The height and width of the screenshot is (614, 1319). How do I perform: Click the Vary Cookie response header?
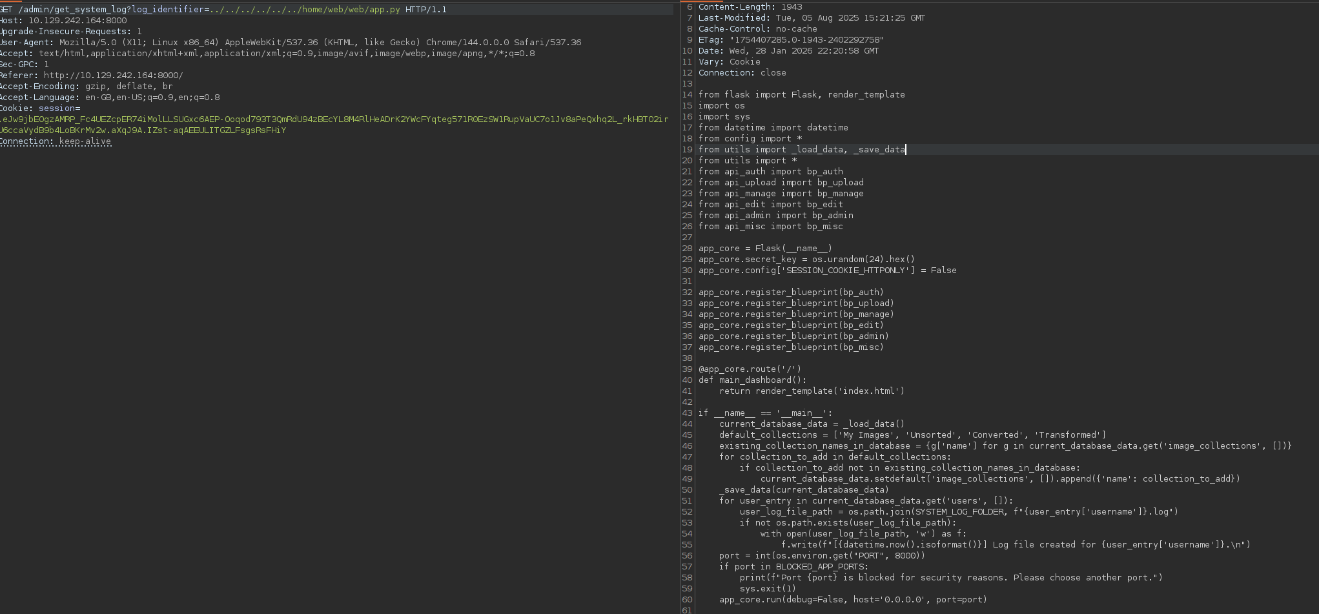[x=730, y=62]
